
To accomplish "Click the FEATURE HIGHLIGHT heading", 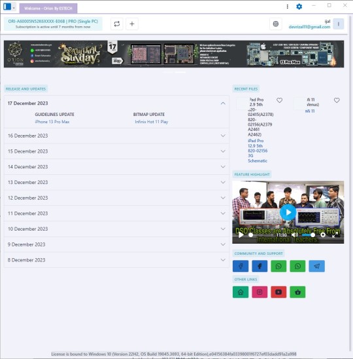I will (252, 174).
